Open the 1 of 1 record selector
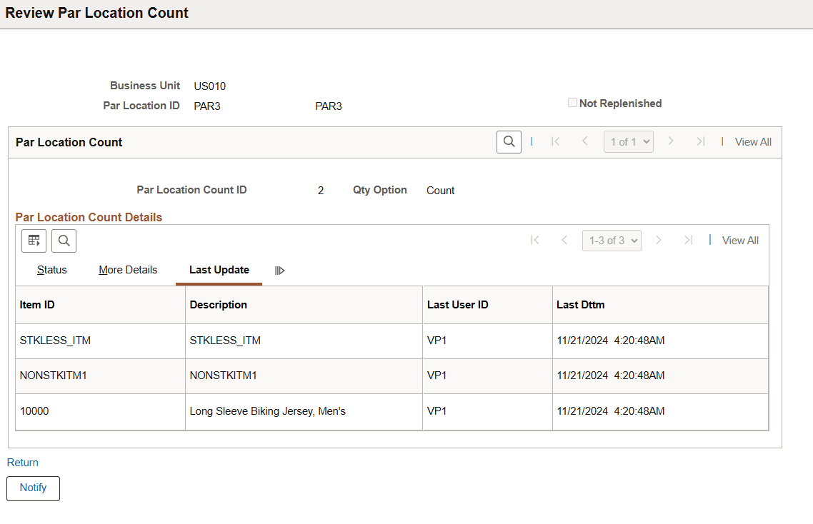This screenshot has width=813, height=524. 628,141
